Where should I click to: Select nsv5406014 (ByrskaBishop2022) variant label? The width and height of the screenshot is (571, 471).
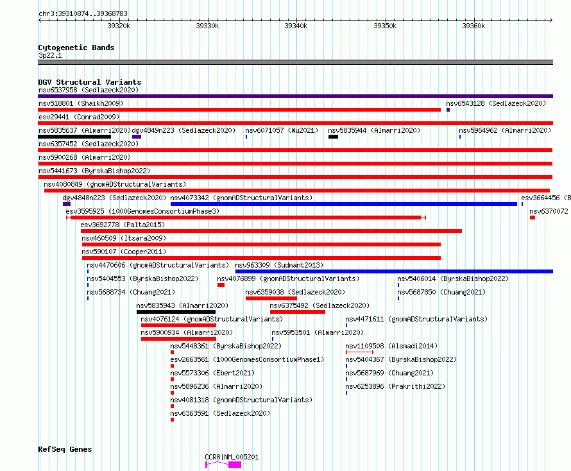click(453, 278)
